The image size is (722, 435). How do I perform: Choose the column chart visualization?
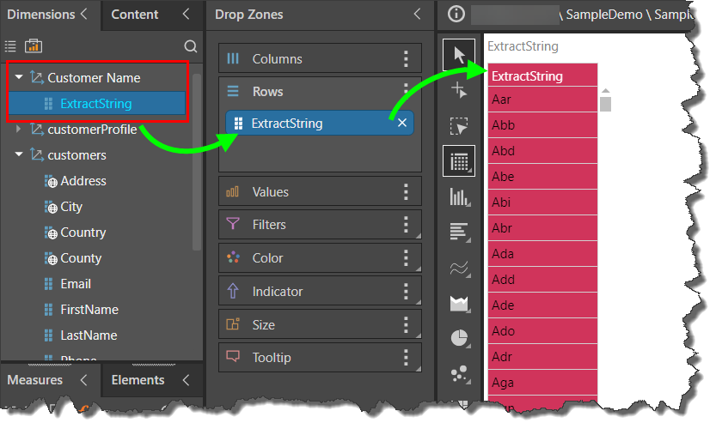tap(459, 196)
